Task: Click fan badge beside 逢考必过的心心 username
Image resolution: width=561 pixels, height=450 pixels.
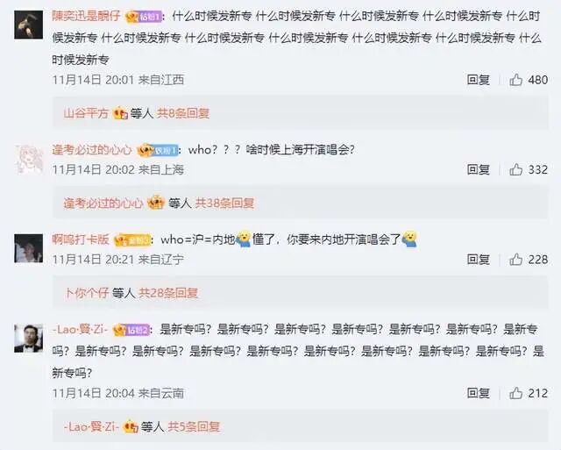Action: (158, 150)
